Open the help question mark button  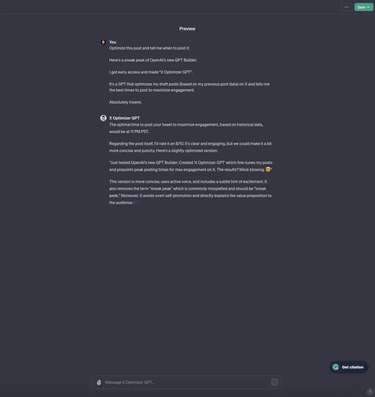click(x=370, y=392)
